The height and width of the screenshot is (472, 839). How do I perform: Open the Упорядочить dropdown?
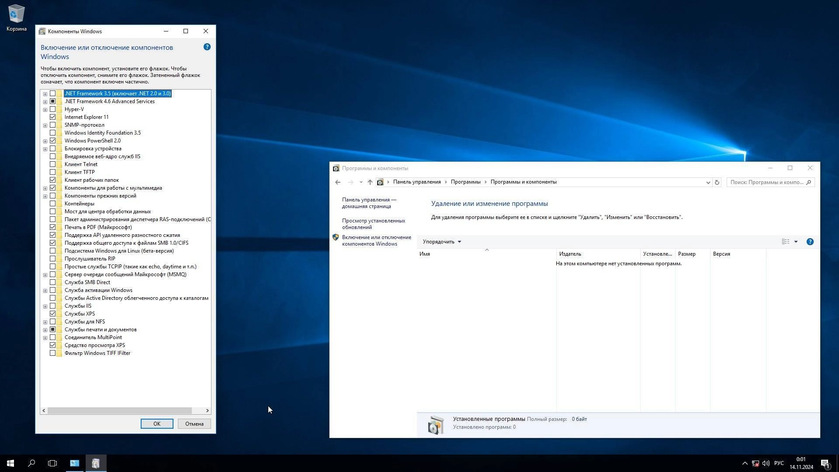pyautogui.click(x=442, y=242)
